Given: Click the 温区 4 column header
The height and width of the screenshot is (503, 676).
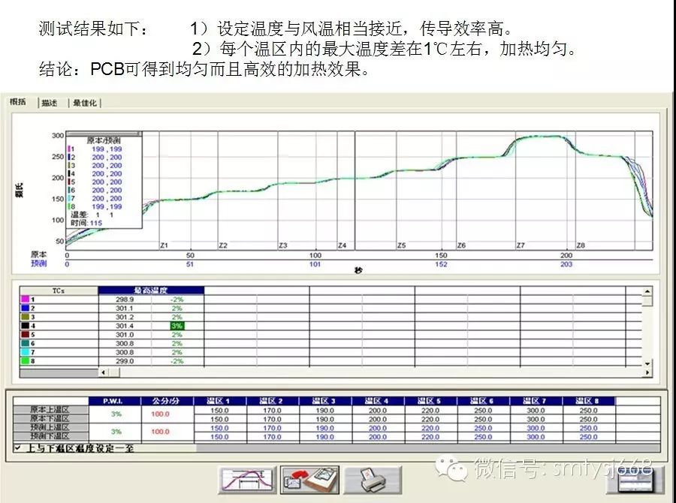Looking at the screenshot, I should (x=378, y=401).
